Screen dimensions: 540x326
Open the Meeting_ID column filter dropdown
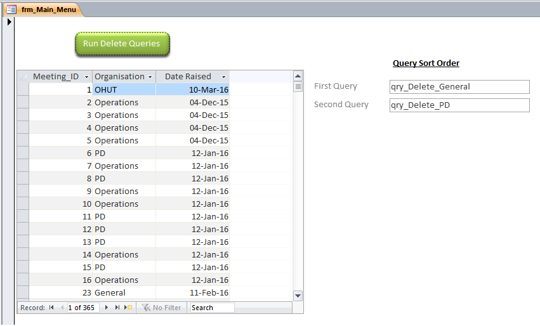(87, 77)
